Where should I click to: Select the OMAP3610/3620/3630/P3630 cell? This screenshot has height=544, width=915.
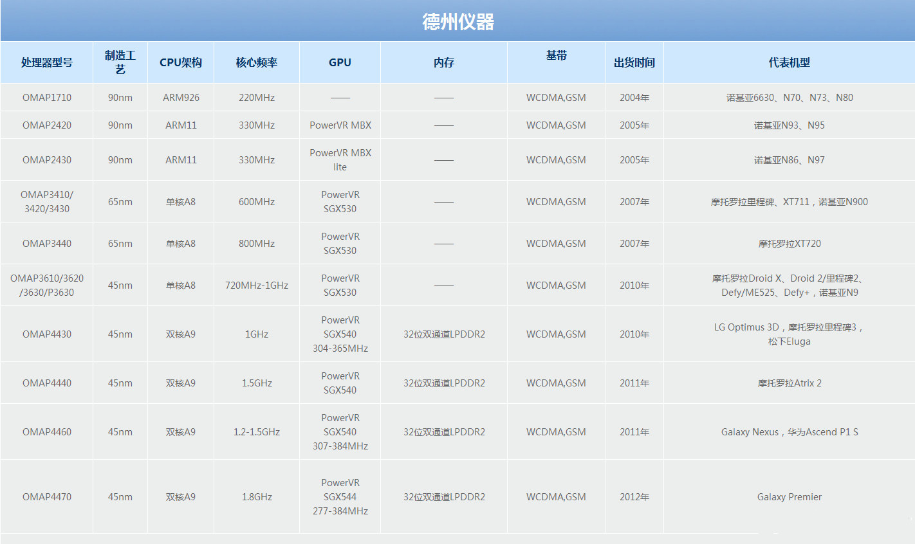click(46, 286)
